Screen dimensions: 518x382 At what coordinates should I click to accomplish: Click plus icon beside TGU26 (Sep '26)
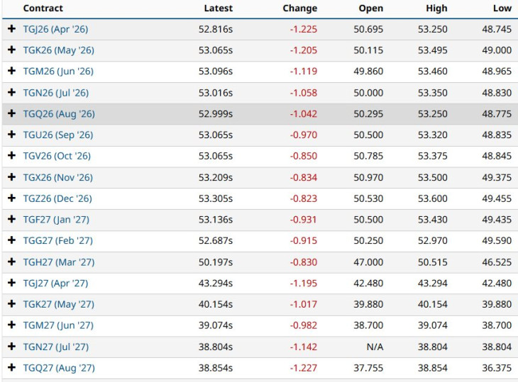pyautogui.click(x=11, y=135)
